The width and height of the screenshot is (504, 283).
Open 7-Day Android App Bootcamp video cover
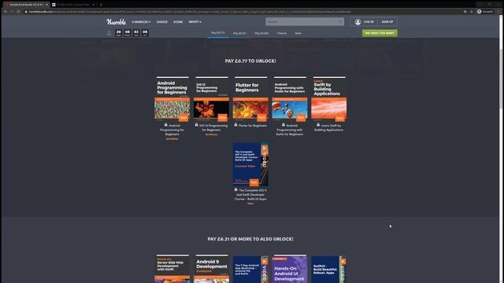click(250, 269)
